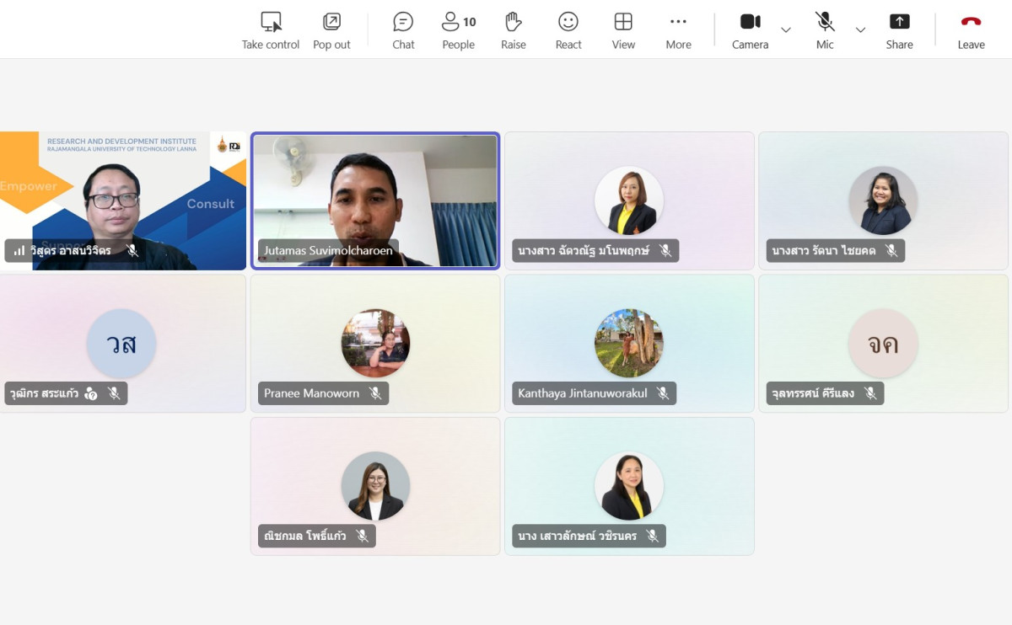The height and width of the screenshot is (625, 1012).
Task: Click Pranee Manoworn's participant tile
Action: click(375, 343)
